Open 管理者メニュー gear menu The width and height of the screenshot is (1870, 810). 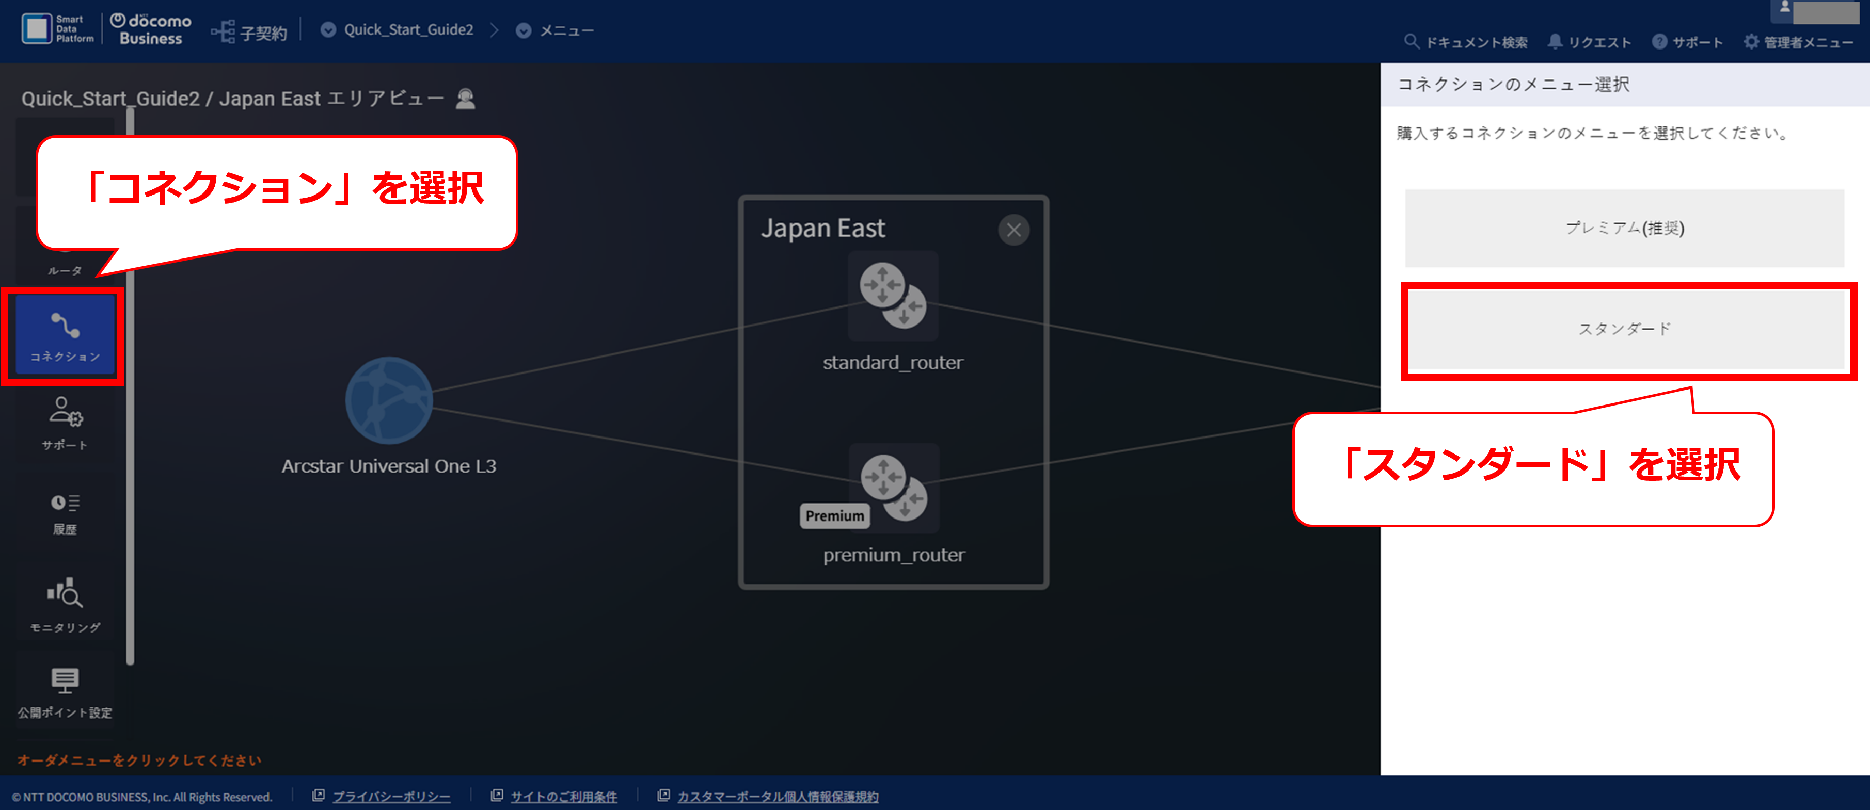1798,42
